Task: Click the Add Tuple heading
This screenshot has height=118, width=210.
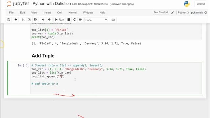Action: click(43, 56)
